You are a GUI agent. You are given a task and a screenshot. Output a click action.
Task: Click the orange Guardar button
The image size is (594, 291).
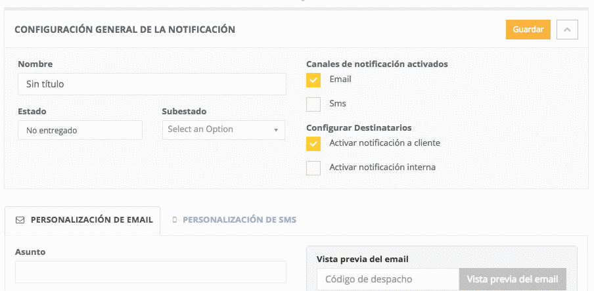point(528,30)
